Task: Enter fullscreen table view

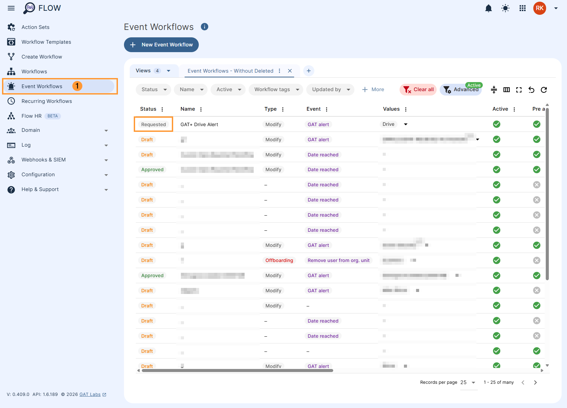Action: pos(519,90)
